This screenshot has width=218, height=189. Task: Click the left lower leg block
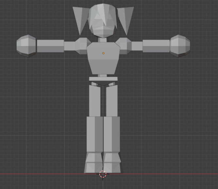tap(94, 134)
